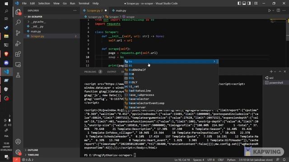This screenshot has height=162, width=289.
Task: Open the Run menu
Action: click(72, 3)
